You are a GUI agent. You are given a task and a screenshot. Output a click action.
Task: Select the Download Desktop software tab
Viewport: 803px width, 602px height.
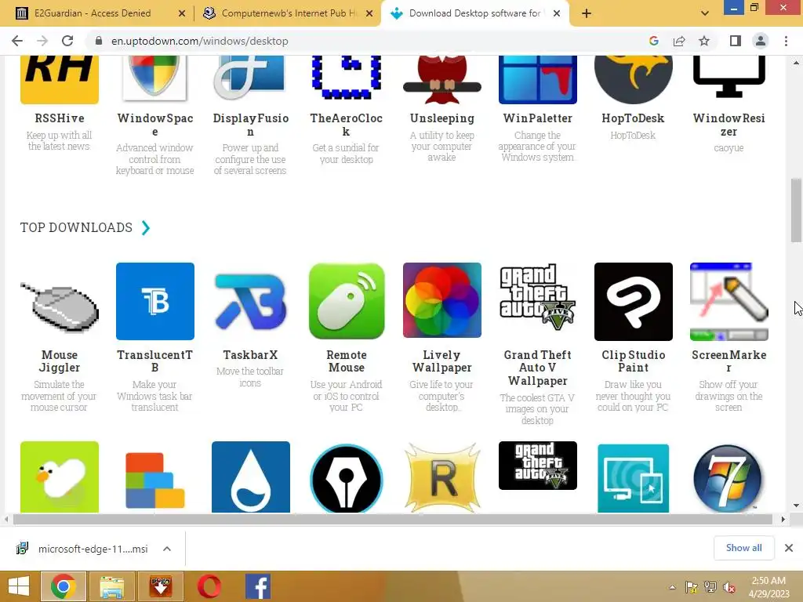click(474, 13)
